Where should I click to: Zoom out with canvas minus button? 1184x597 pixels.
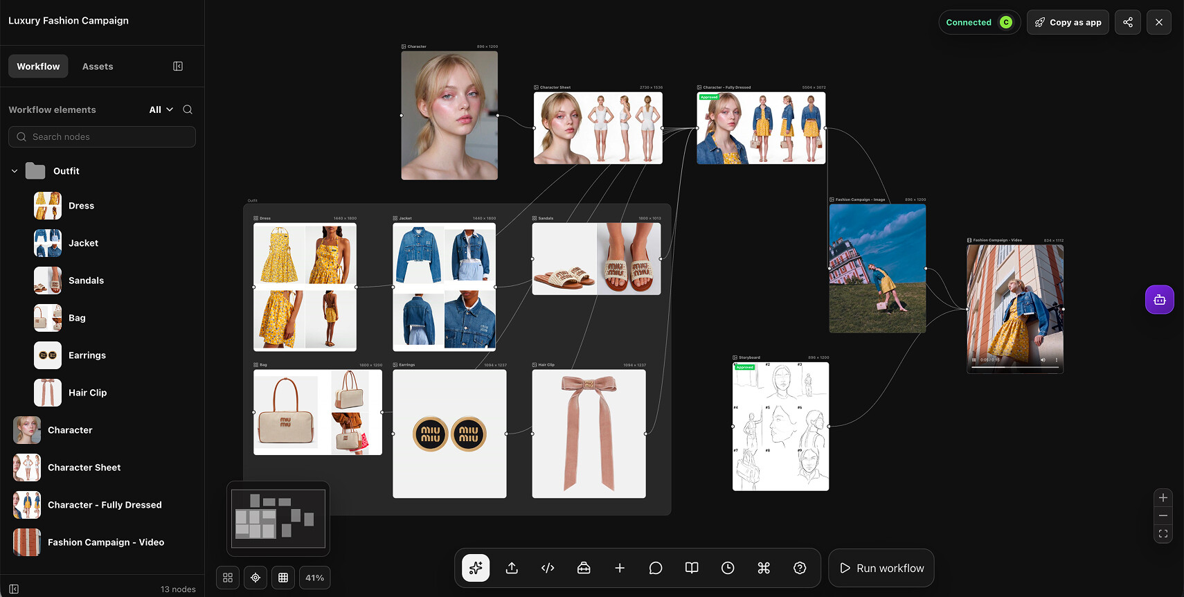pos(1163,516)
